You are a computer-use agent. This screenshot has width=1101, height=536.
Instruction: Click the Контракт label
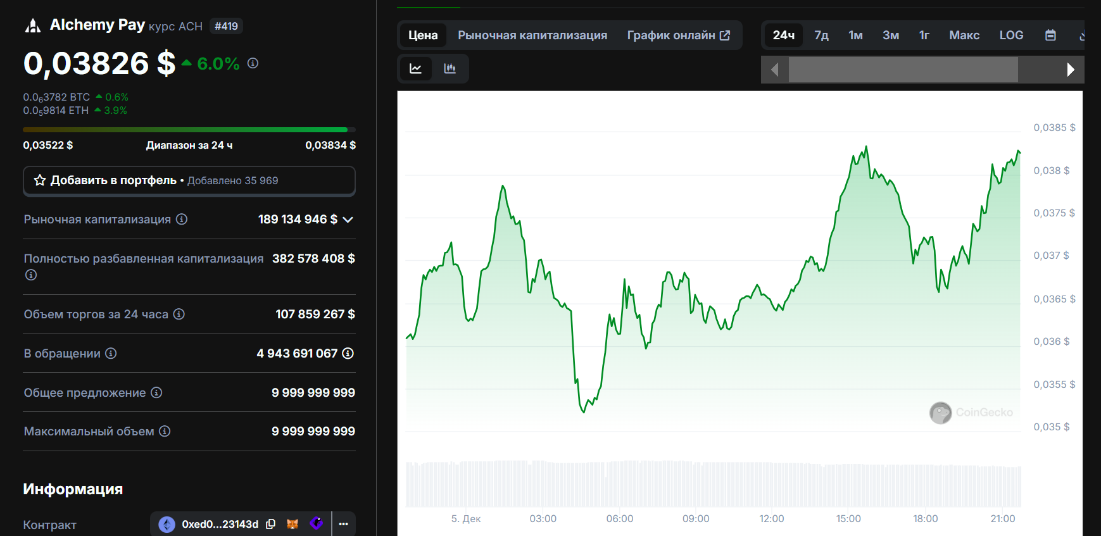click(x=50, y=525)
